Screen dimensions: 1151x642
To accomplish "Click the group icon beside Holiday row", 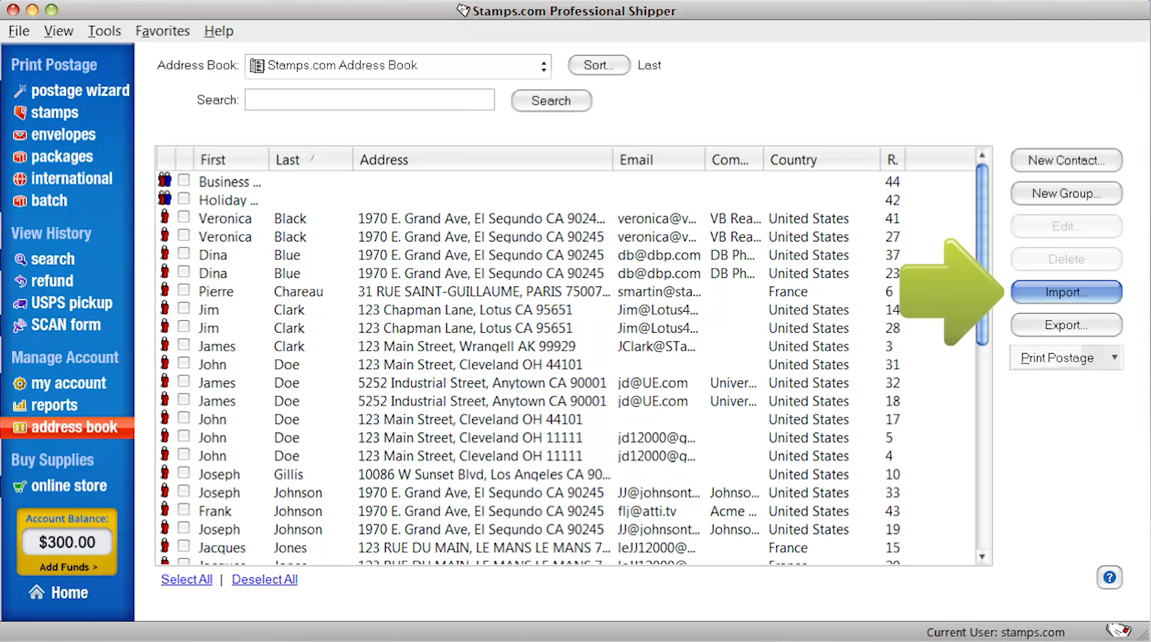I will [165, 198].
